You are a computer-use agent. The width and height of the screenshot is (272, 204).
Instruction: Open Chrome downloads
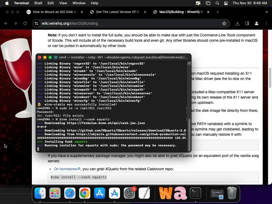(237, 23)
